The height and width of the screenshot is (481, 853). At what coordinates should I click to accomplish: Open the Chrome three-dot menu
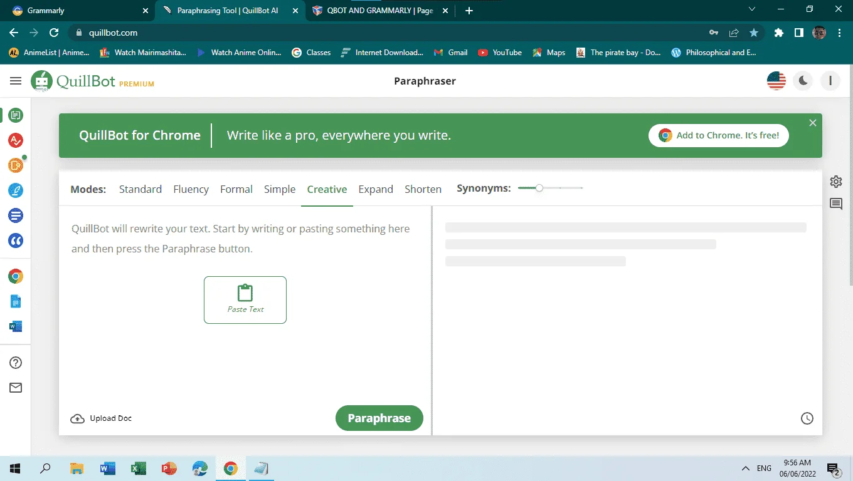tap(840, 33)
